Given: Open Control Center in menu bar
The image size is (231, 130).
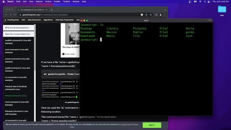Looking at the screenshot, I should tap(209, 1).
